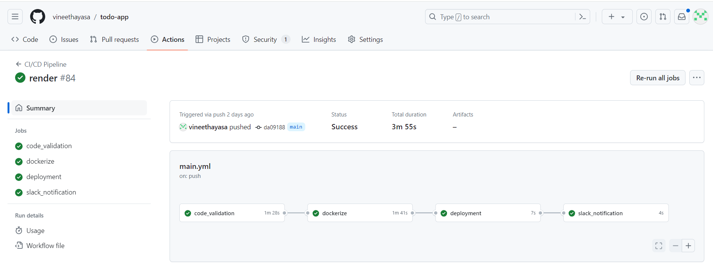Viewport: 713px width, 265px height.
Task: Click the '1m 41s' dockerize duration
Action: pos(400,213)
